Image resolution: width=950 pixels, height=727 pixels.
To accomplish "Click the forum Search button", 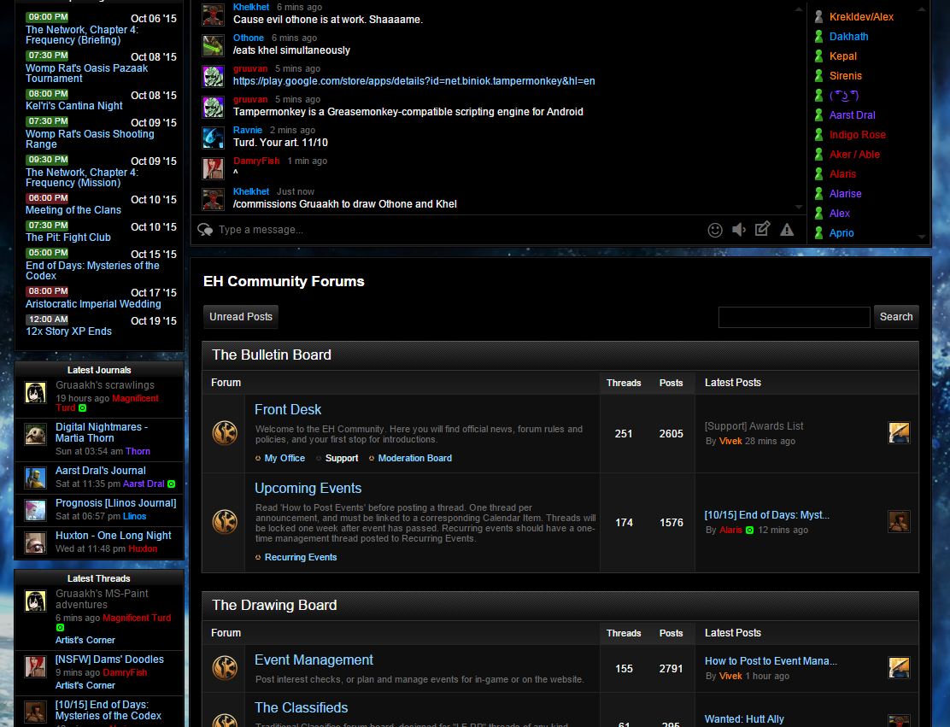I will (896, 317).
